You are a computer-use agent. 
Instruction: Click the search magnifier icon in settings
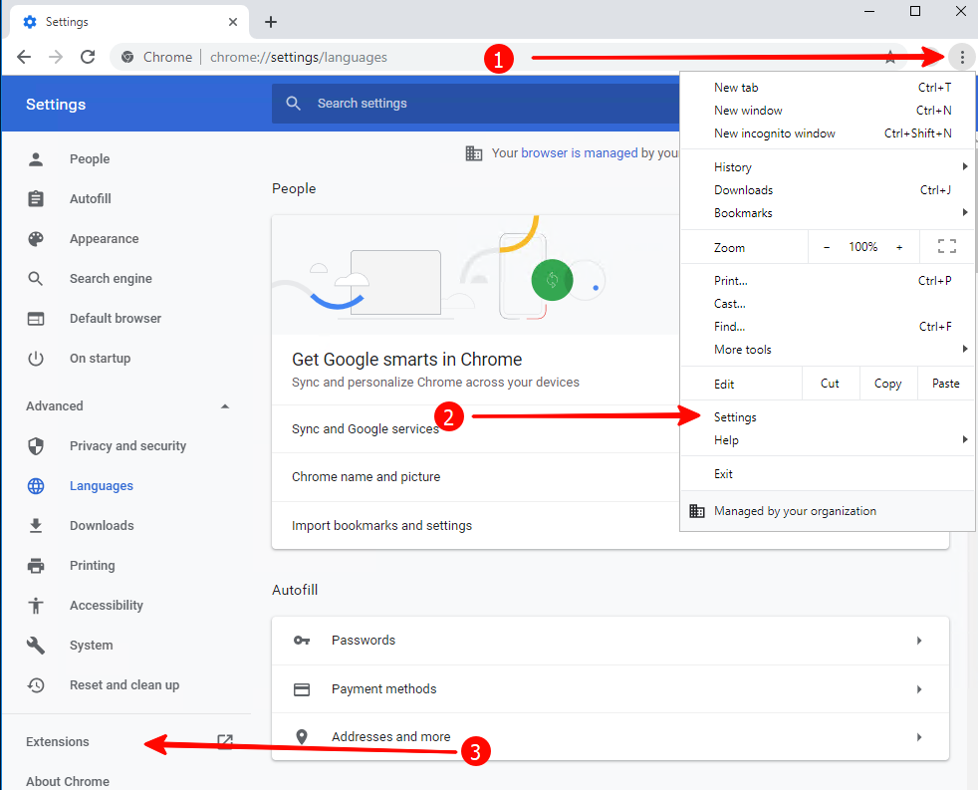coord(293,103)
